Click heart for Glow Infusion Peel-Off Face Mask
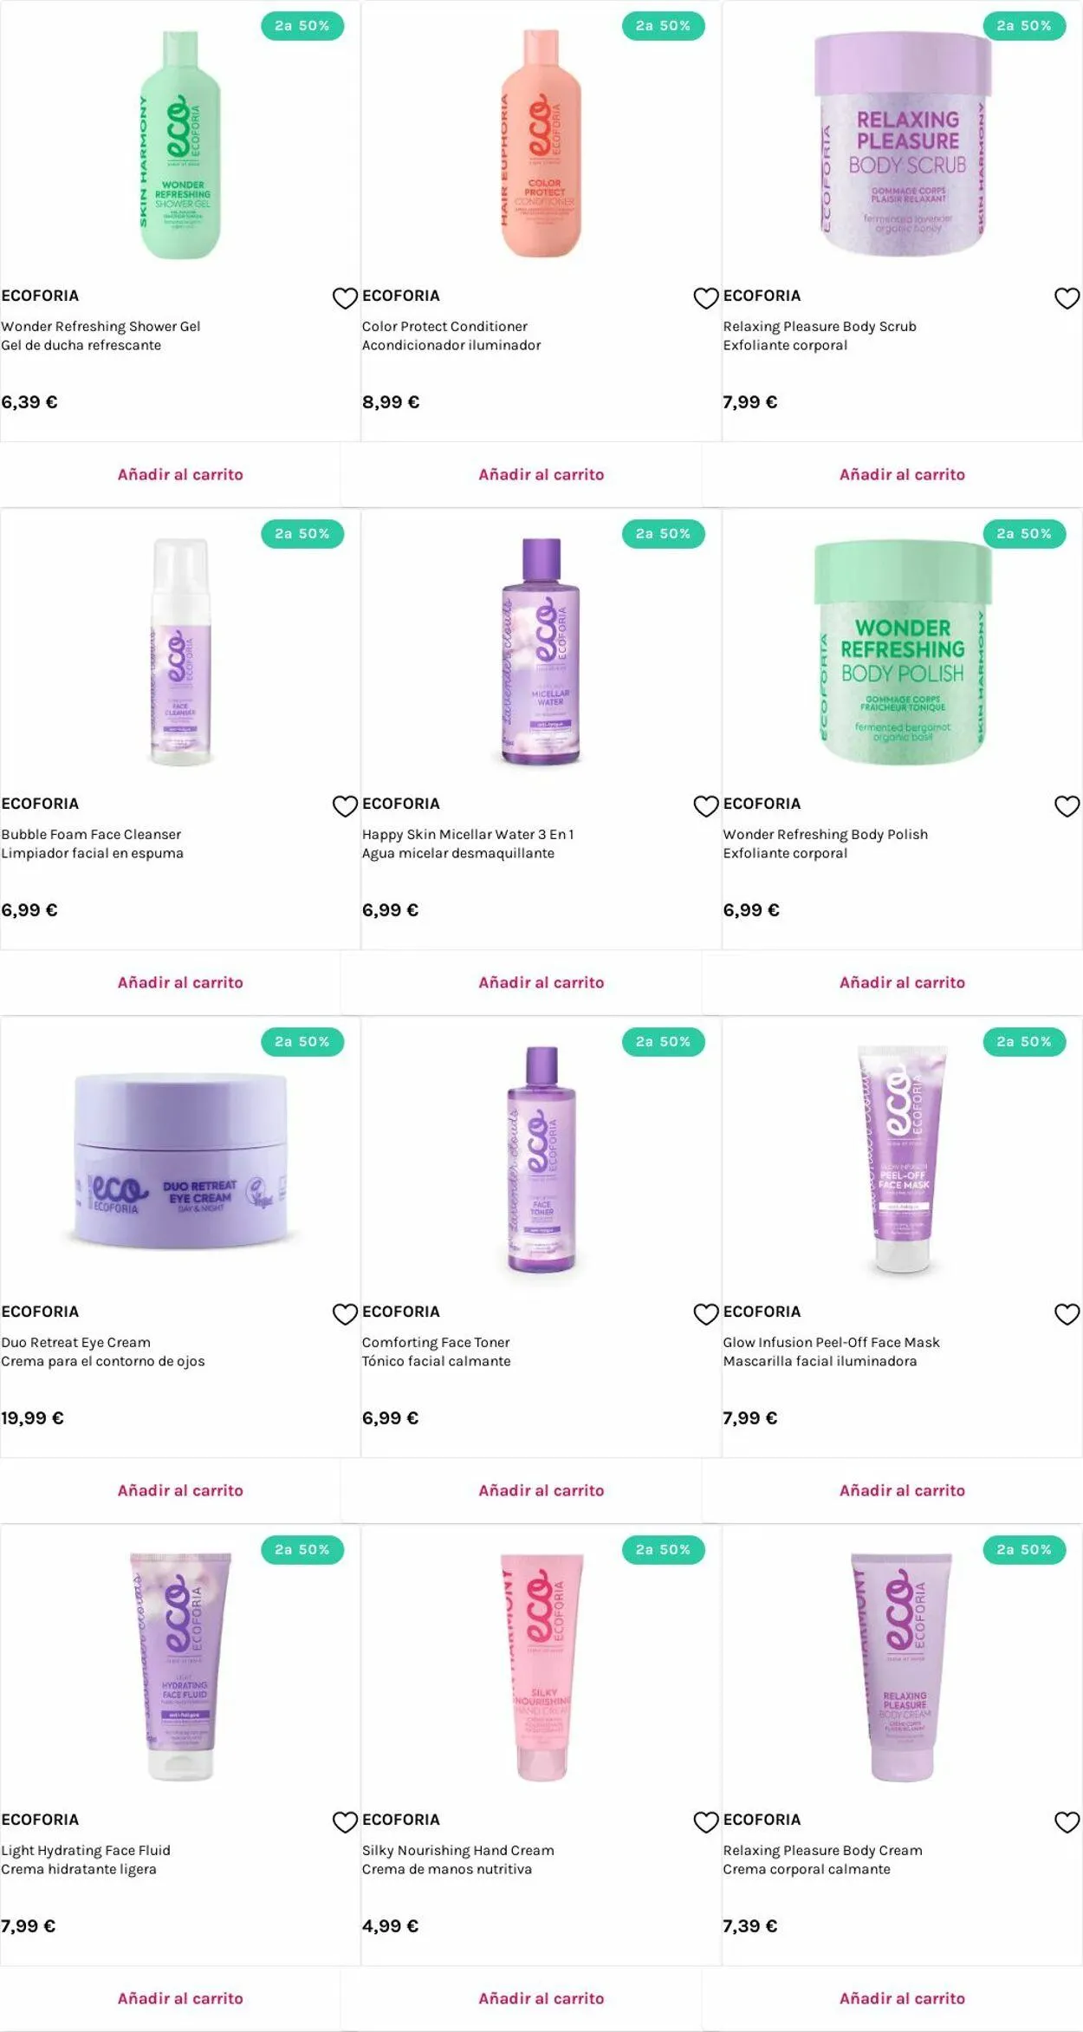The height and width of the screenshot is (2032, 1083). tap(1067, 1314)
